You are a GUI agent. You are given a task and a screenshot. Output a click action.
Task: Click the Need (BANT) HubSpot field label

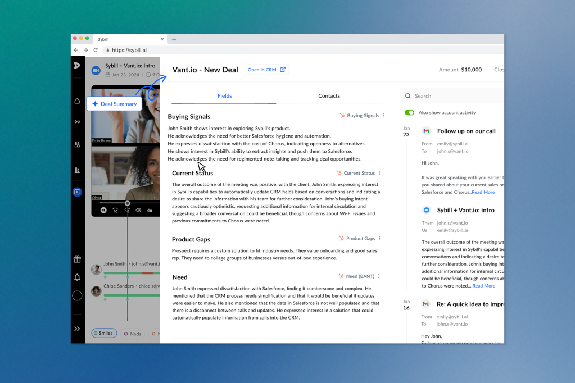356,276
